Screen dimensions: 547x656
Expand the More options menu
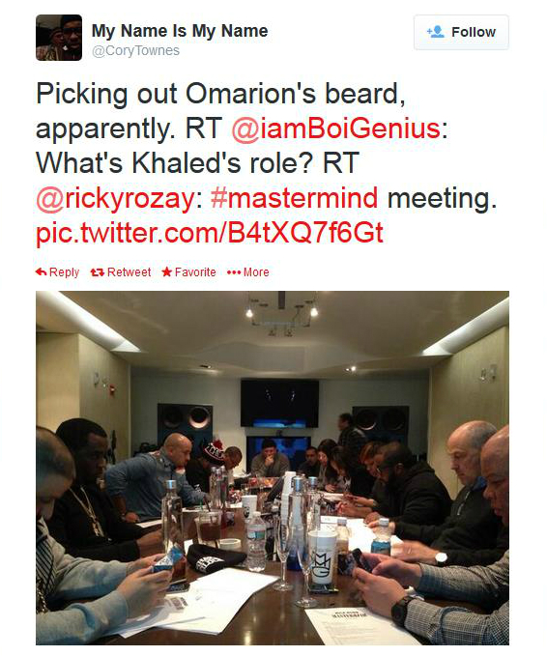247,272
